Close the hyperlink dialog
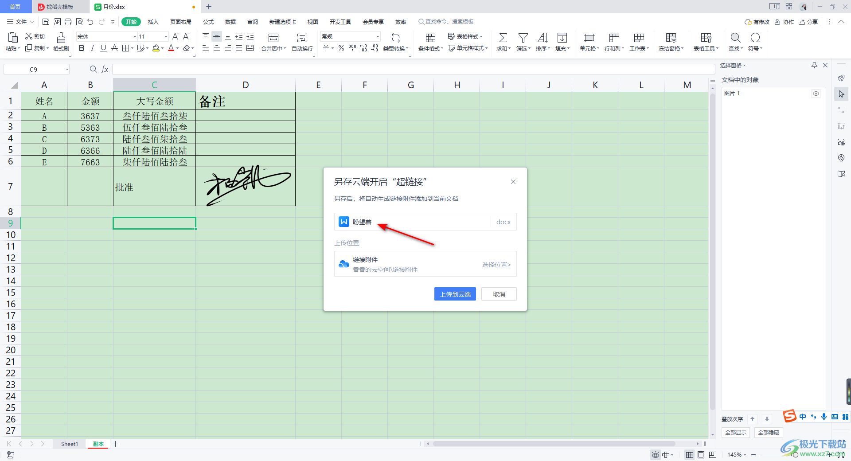Image resolution: width=851 pixels, height=461 pixels. (513, 182)
